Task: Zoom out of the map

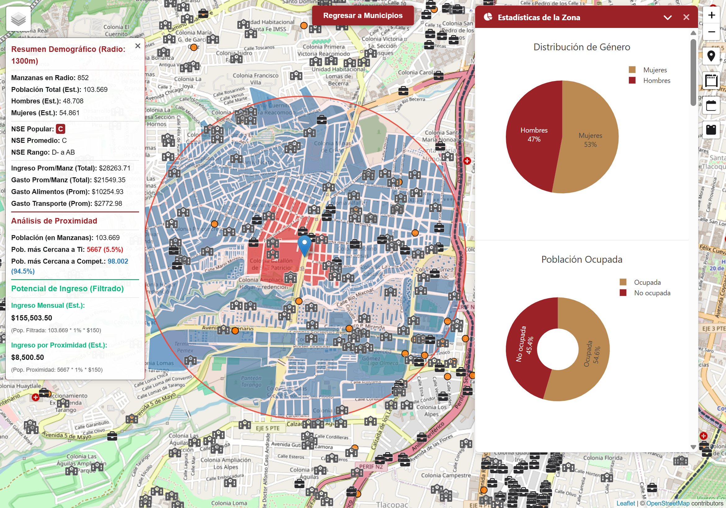Action: (x=711, y=32)
